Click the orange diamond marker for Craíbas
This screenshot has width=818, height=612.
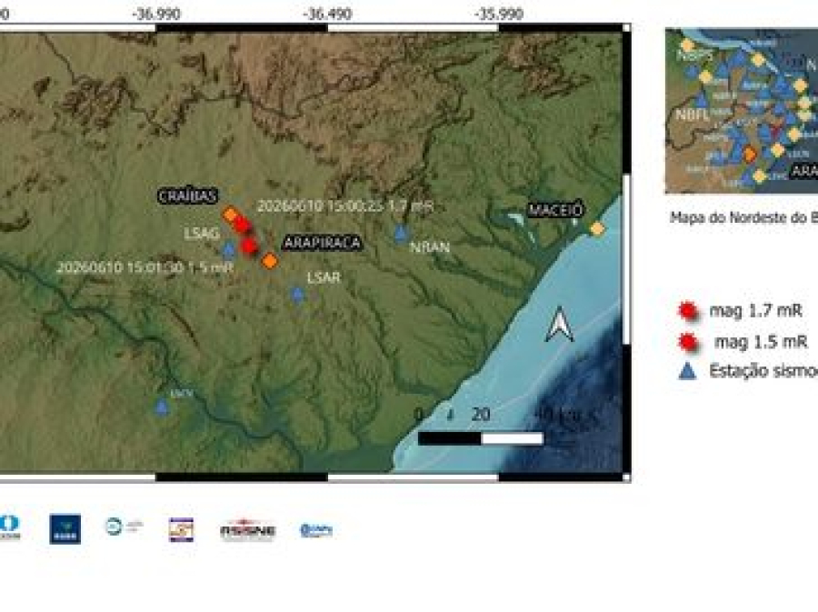230,214
